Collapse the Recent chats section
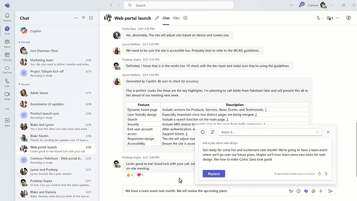This screenshot has width=357, height=201. 19,85
